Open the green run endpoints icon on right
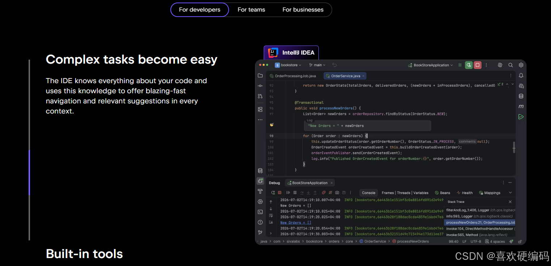Viewport: 551px width, 266px height. [x=521, y=117]
